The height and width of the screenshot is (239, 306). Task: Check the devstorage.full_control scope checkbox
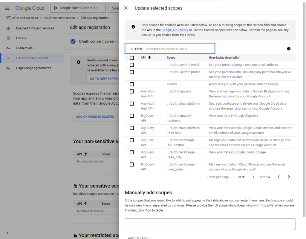(x=132, y=140)
